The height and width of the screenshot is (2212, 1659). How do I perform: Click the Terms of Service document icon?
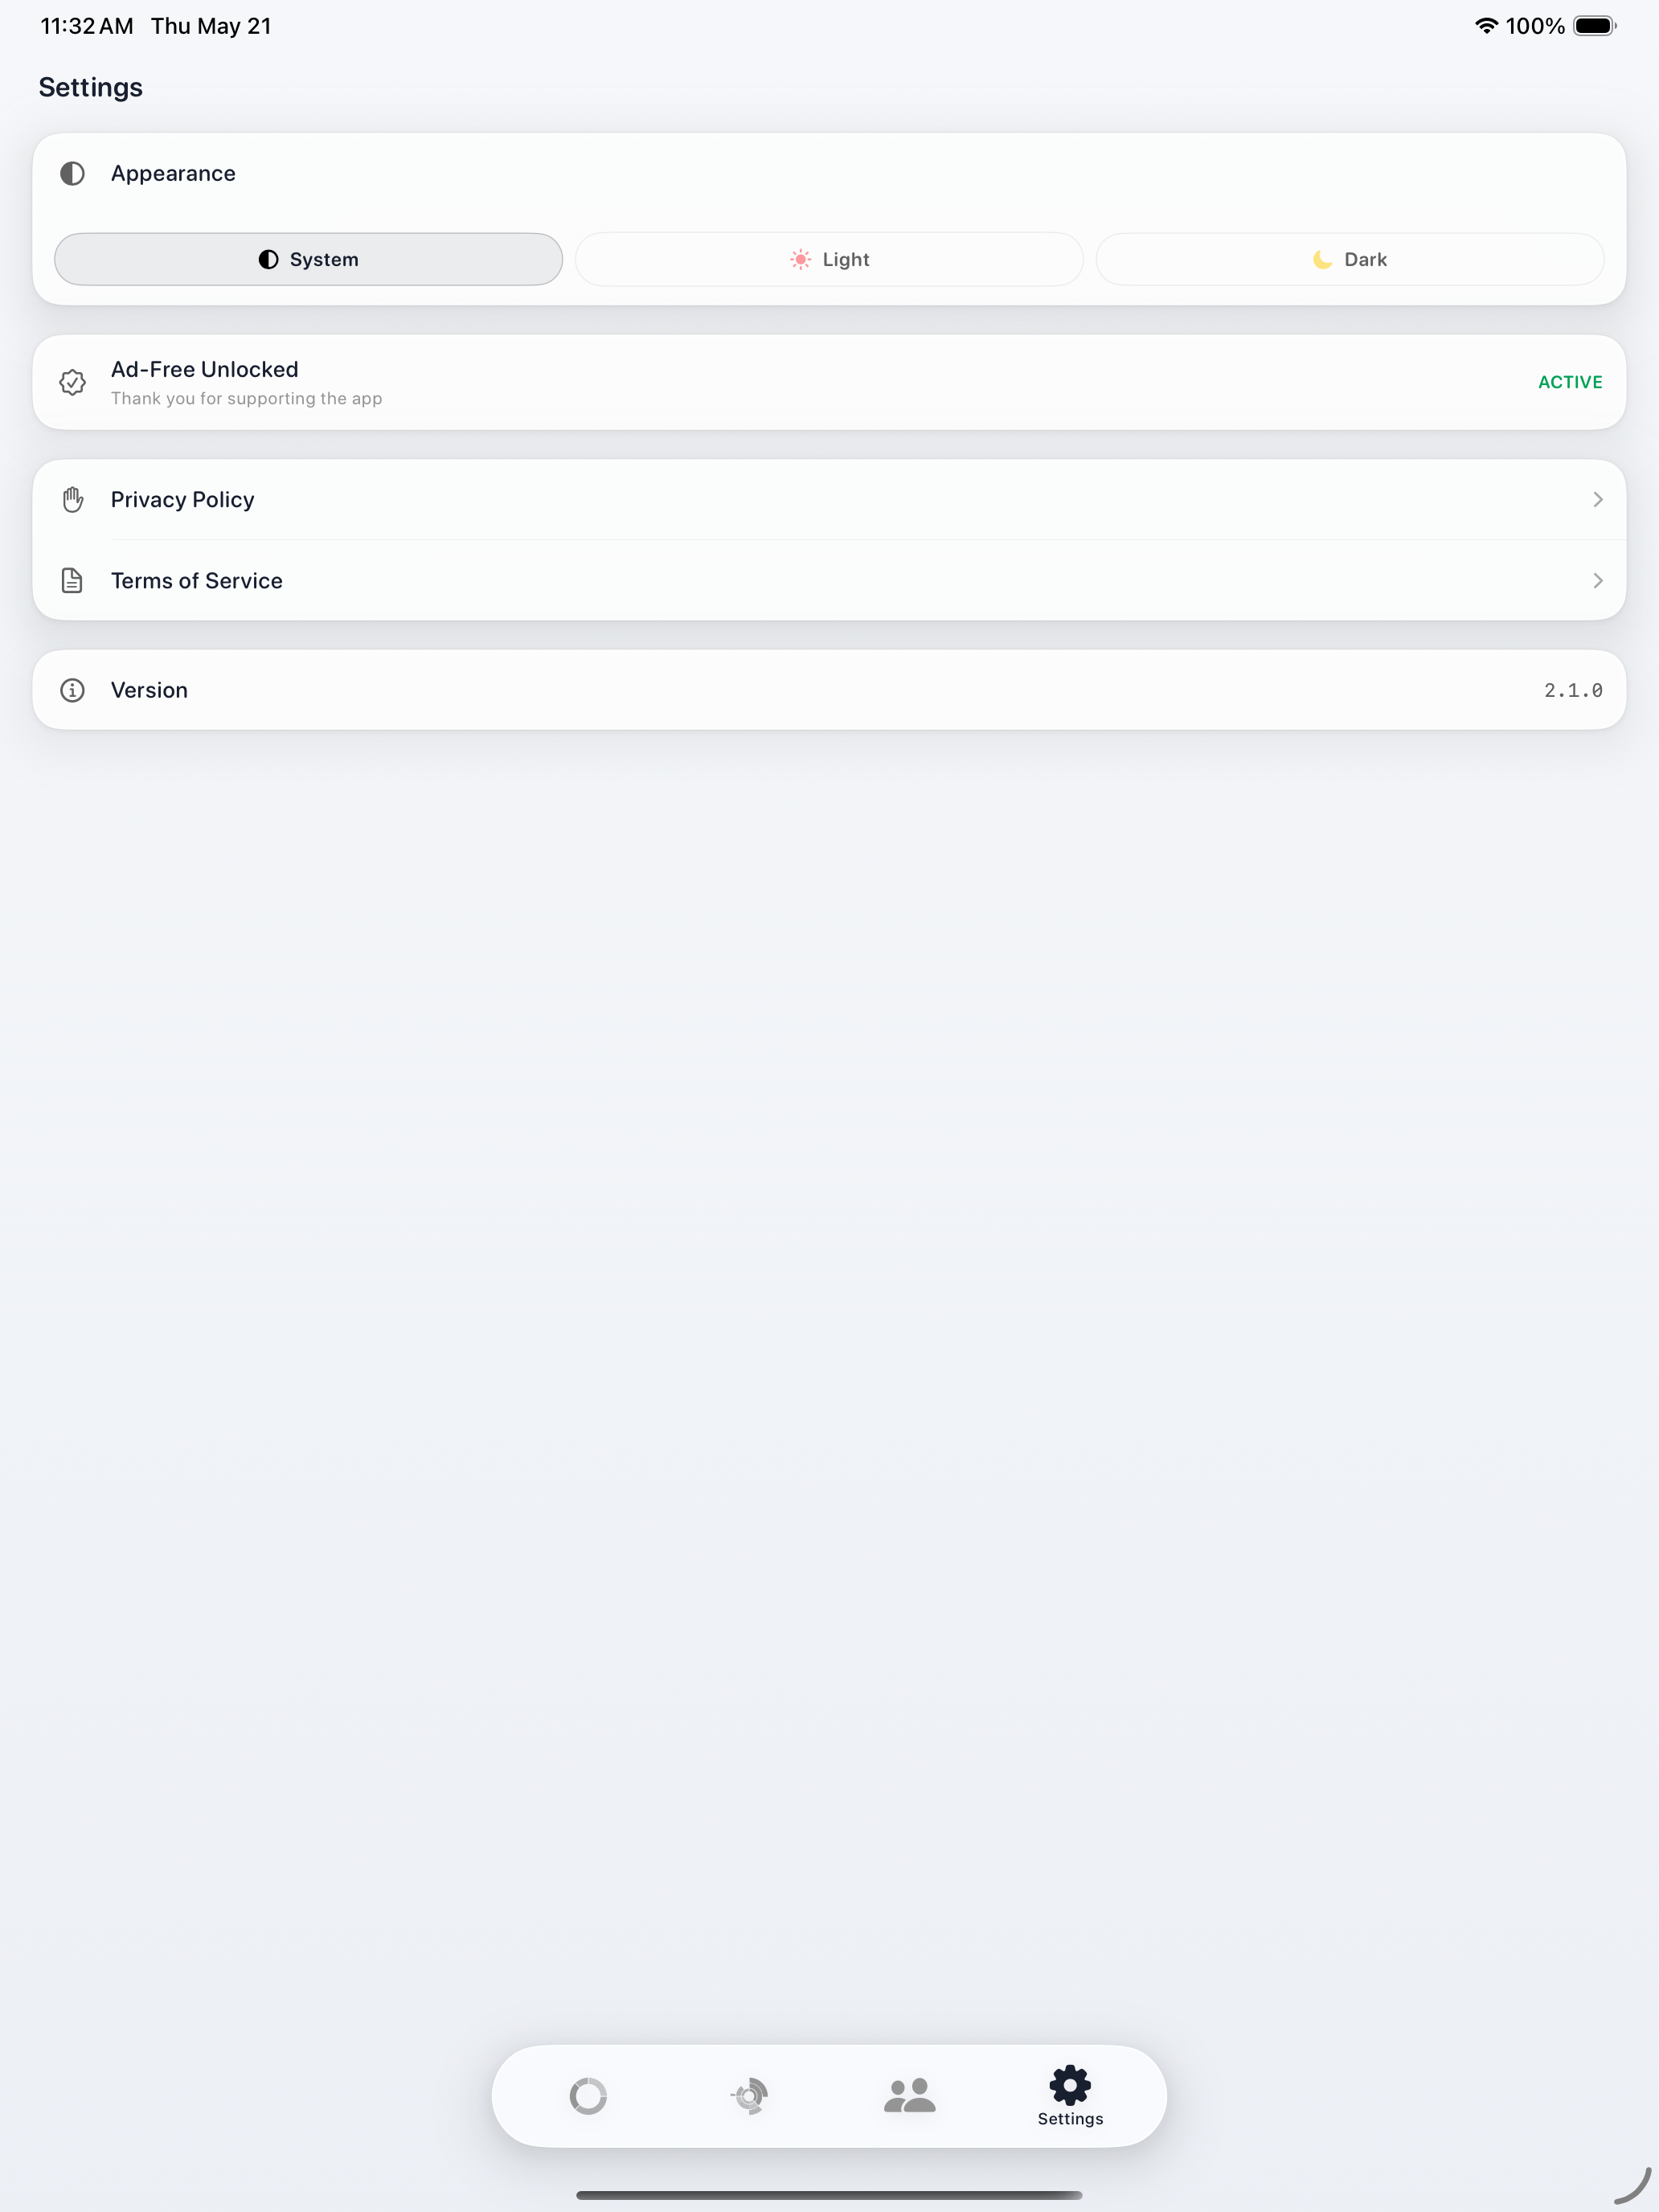pyautogui.click(x=72, y=580)
